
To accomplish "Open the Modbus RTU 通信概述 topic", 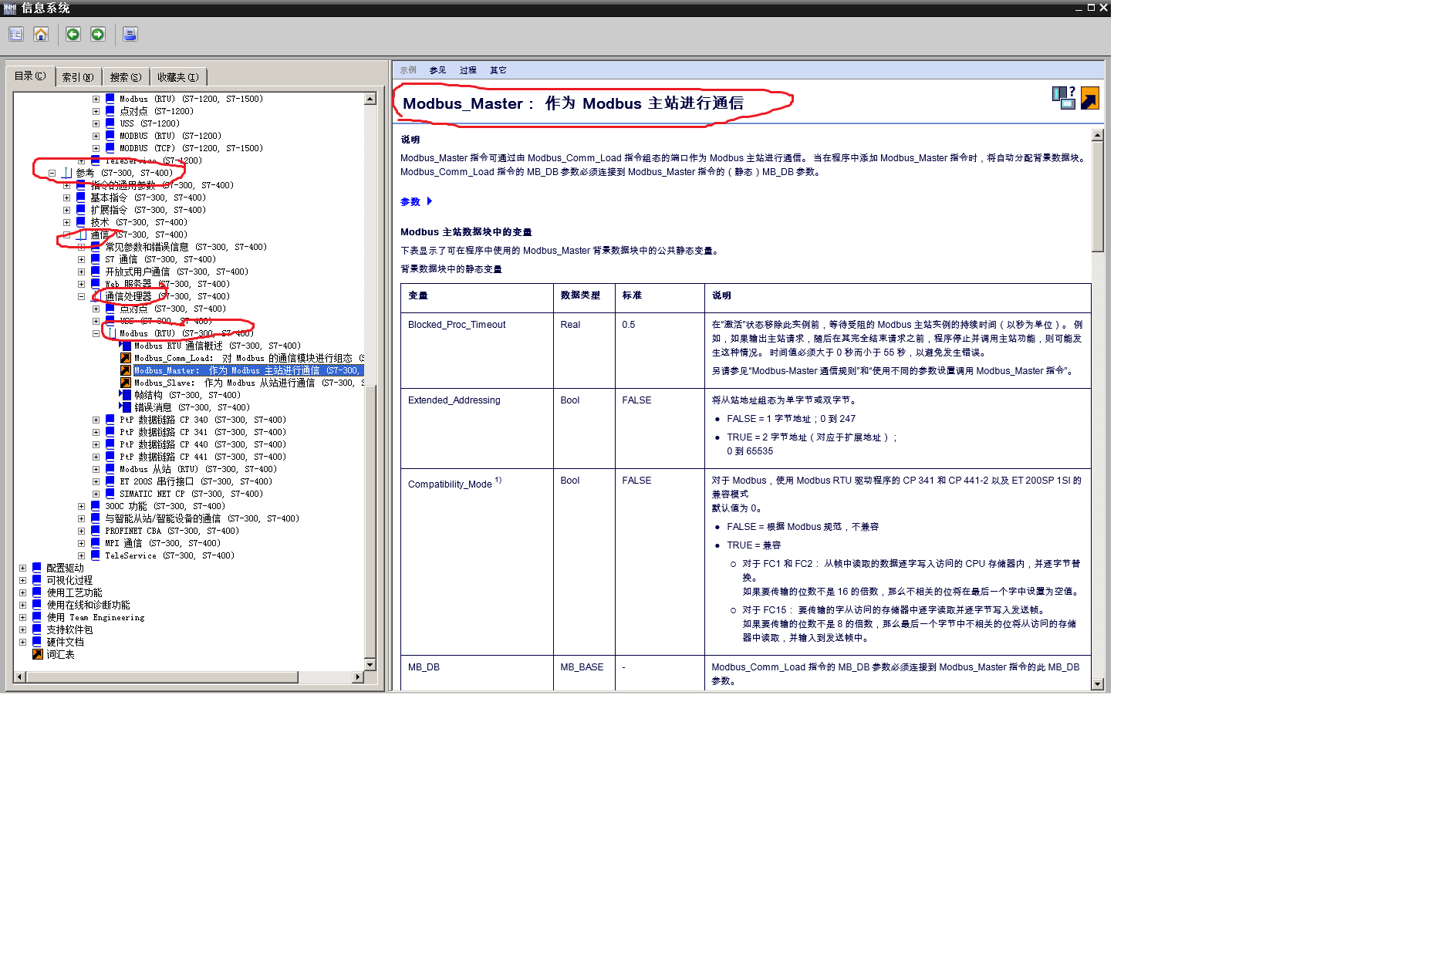I will (x=218, y=346).
